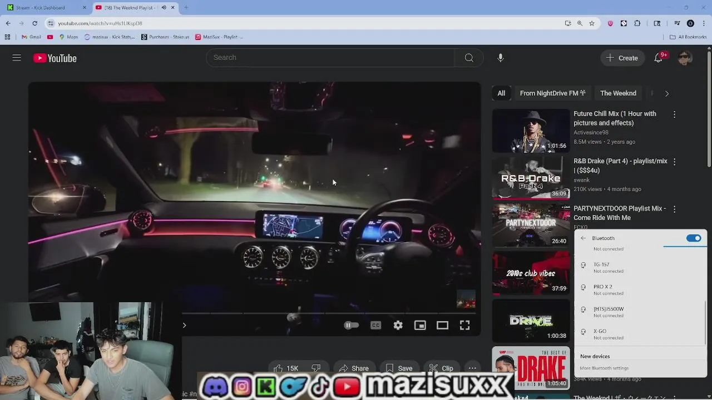Clip the video
This screenshot has width=712, height=400.
(441, 368)
